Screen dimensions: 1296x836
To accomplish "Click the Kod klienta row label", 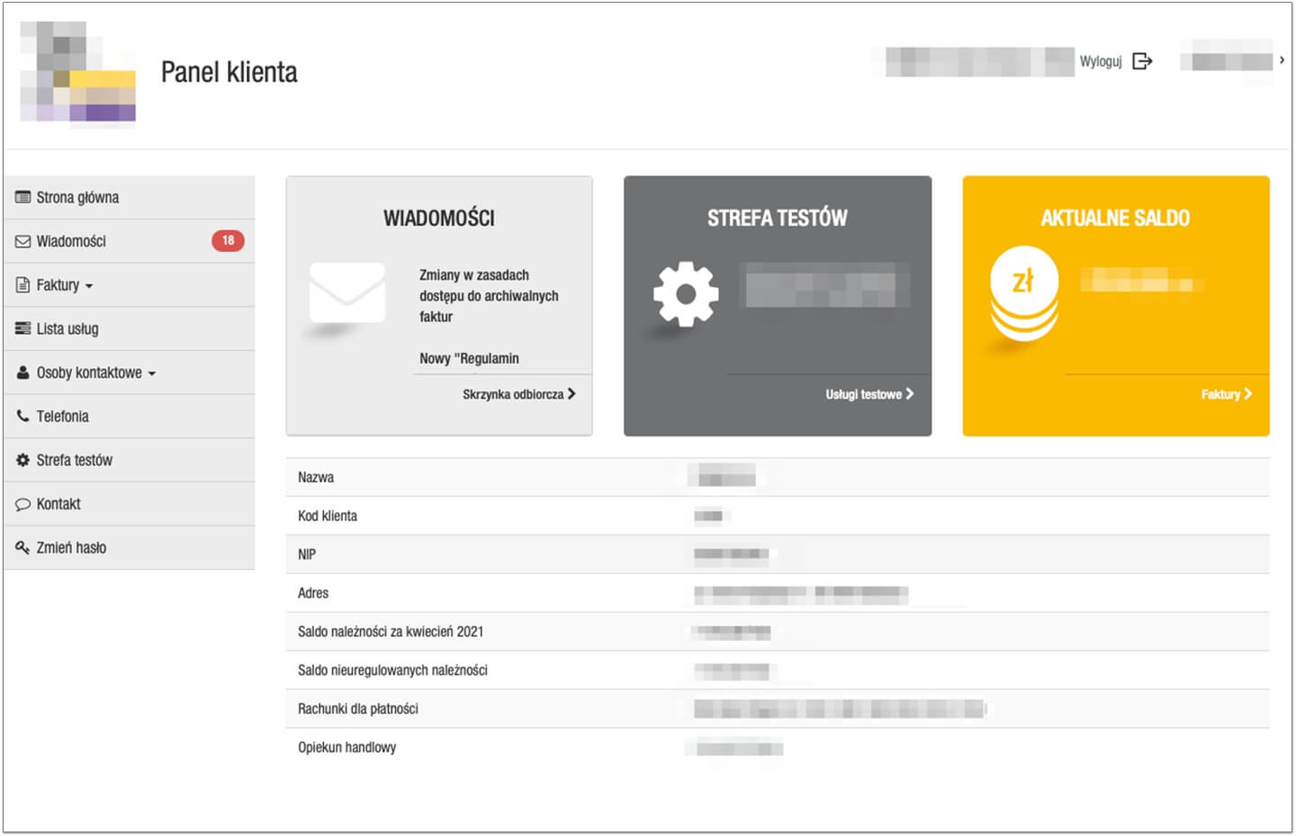I will (328, 516).
